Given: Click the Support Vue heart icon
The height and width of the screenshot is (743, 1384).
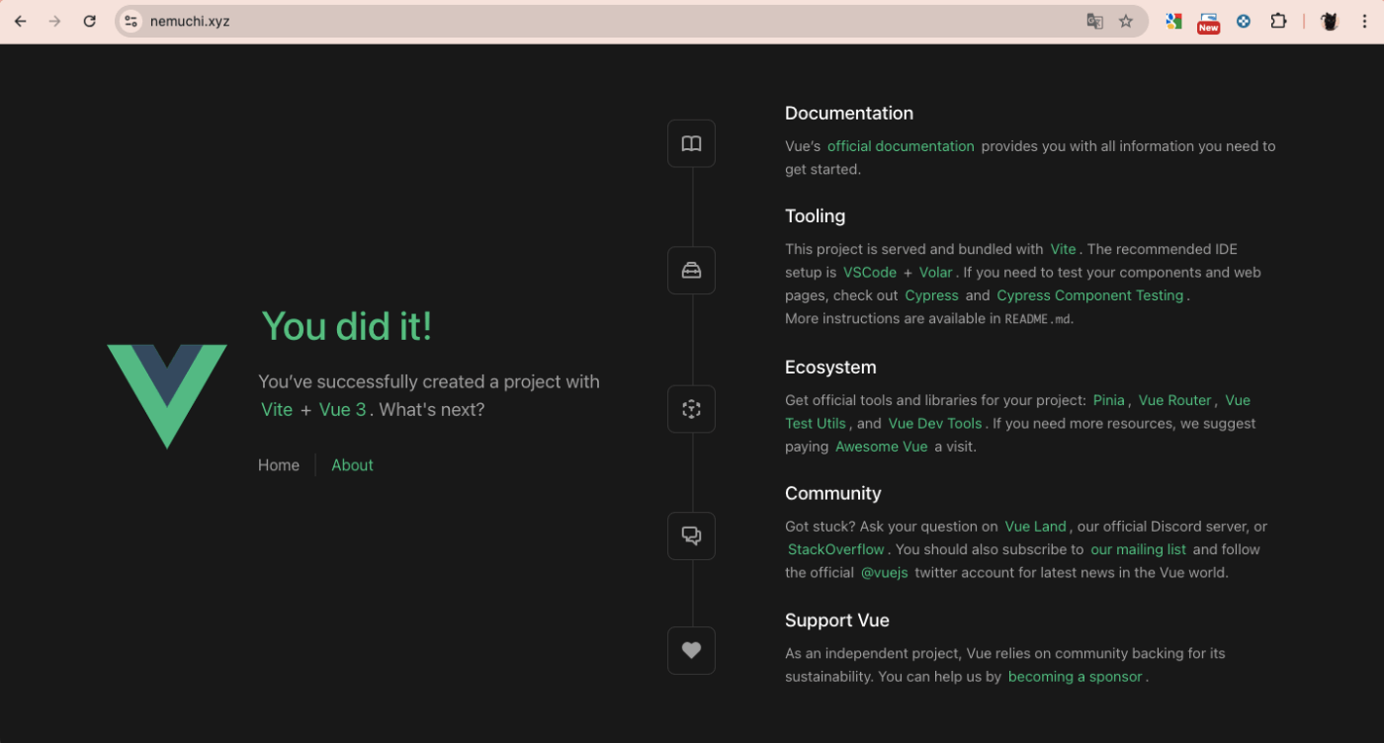Looking at the screenshot, I should (691, 650).
